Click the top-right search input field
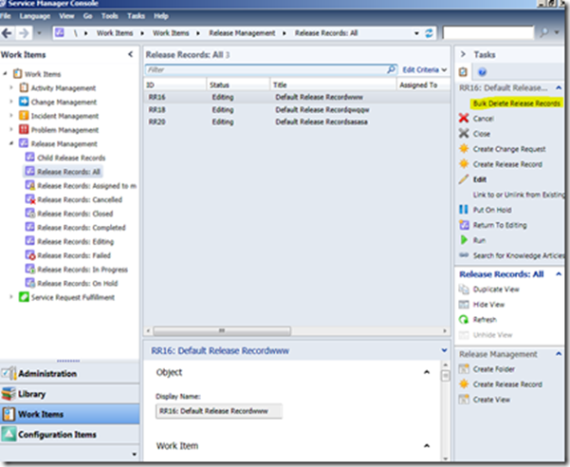 point(488,32)
